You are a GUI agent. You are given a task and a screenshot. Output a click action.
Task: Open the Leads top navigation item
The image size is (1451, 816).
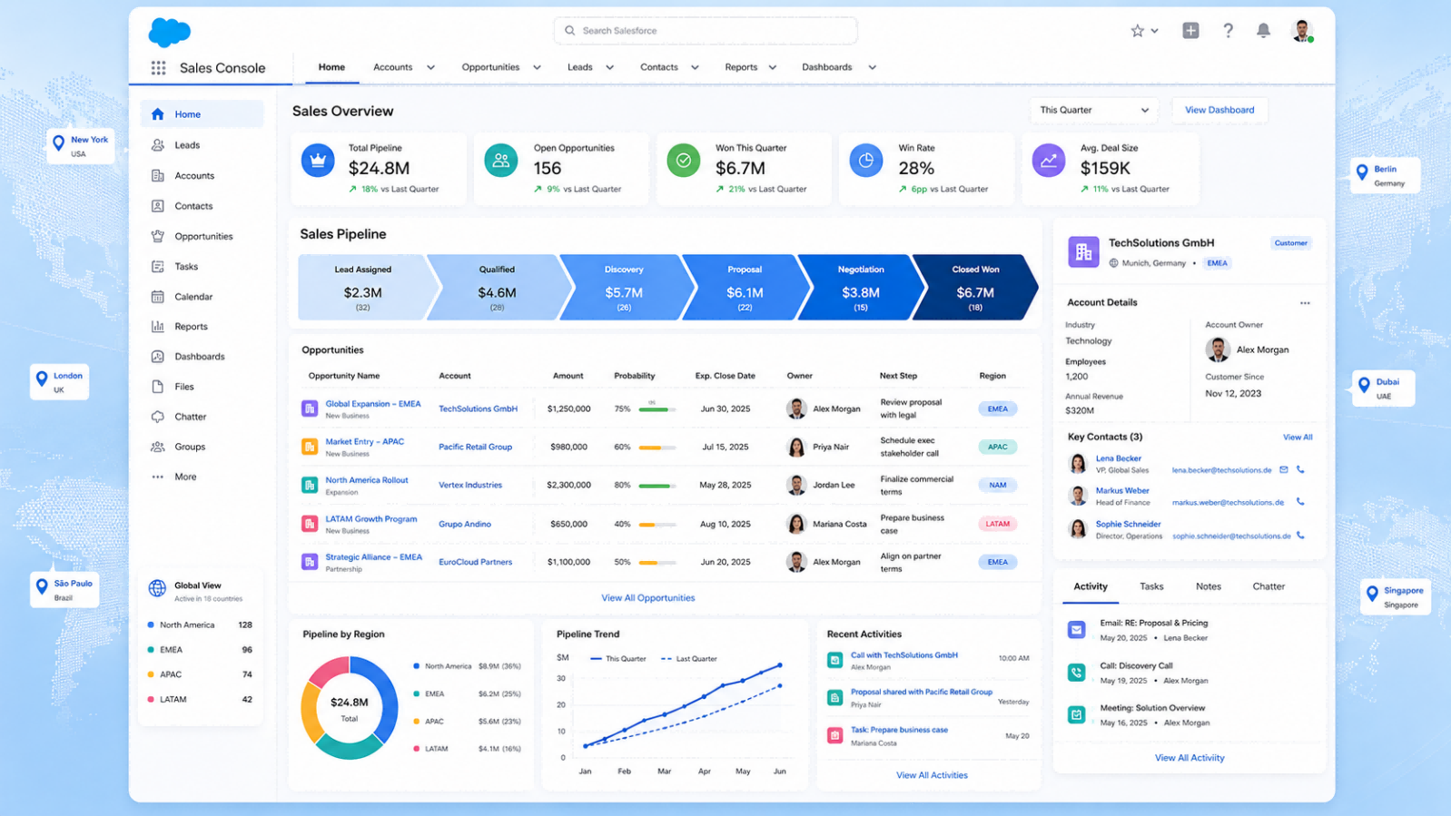point(580,67)
